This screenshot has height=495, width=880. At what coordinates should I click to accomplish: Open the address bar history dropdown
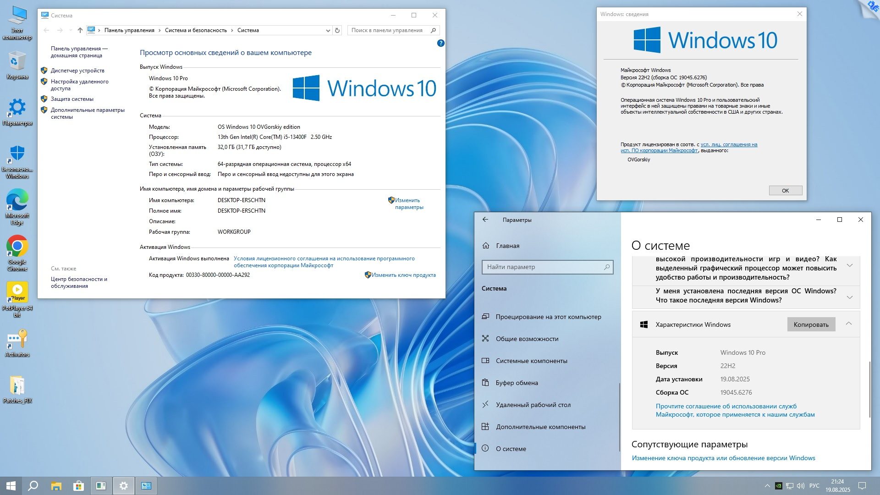(328, 30)
